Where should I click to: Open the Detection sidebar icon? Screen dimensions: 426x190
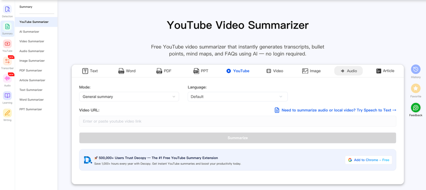point(7,9)
